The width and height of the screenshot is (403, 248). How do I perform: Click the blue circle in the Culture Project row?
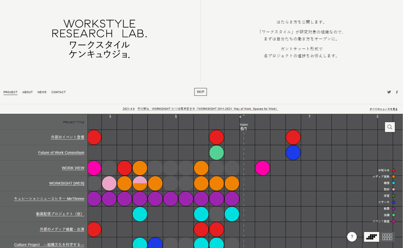click(155, 243)
